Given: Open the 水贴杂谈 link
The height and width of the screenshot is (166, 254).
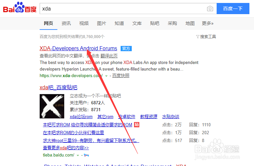Looking at the screenshot, I should pos(170,116).
